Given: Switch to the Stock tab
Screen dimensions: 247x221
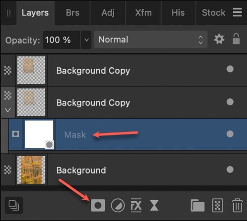Looking at the screenshot, I should pyautogui.click(x=213, y=13).
